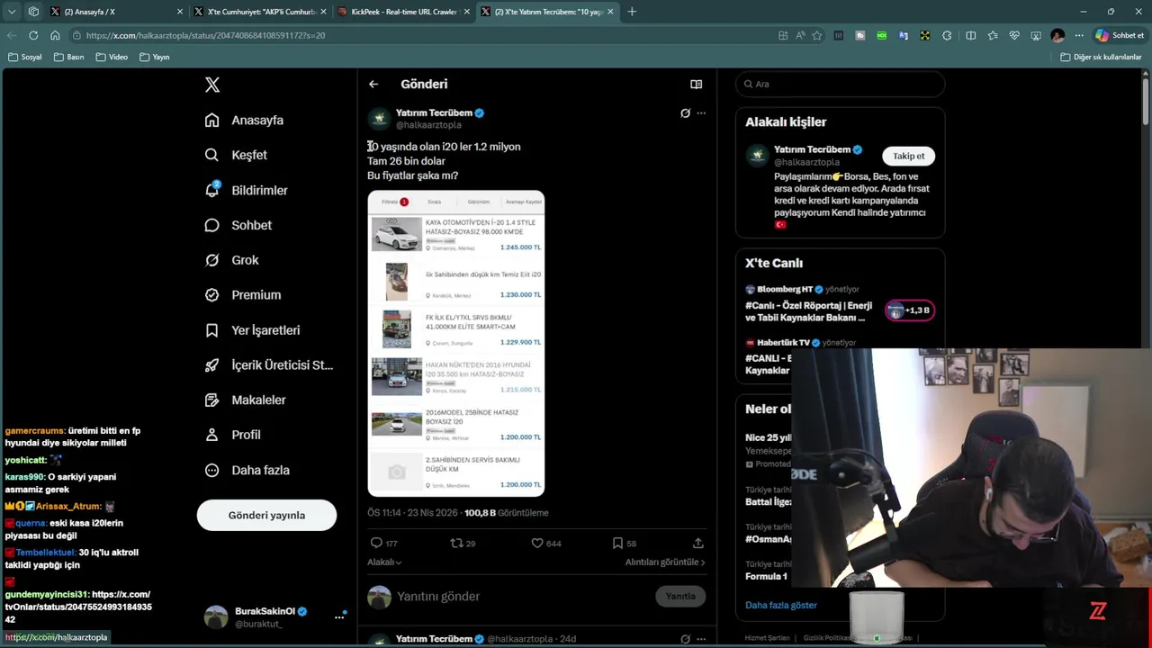Click the back arrow beside Gönderi
The height and width of the screenshot is (648, 1152).
(x=373, y=84)
